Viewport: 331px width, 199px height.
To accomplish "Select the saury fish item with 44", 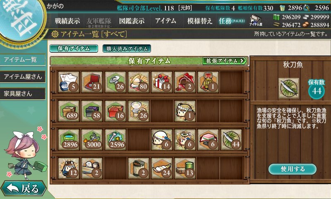I will click(x=231, y=140).
